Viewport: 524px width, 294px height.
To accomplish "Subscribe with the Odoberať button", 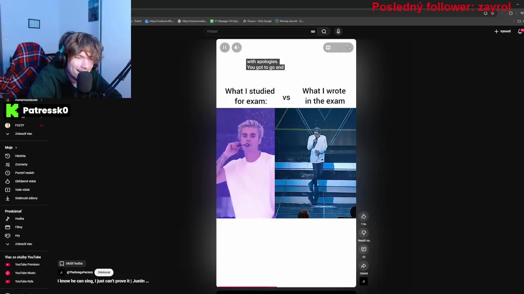I will pyautogui.click(x=104, y=272).
